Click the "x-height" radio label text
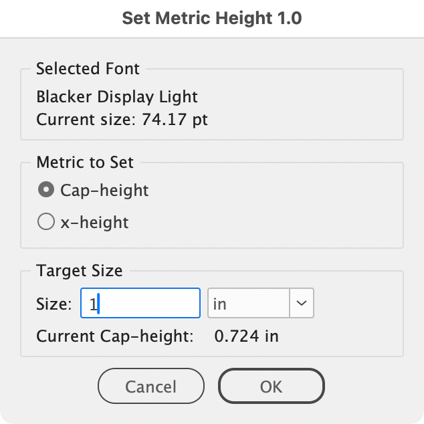The width and height of the screenshot is (424, 424). (94, 222)
